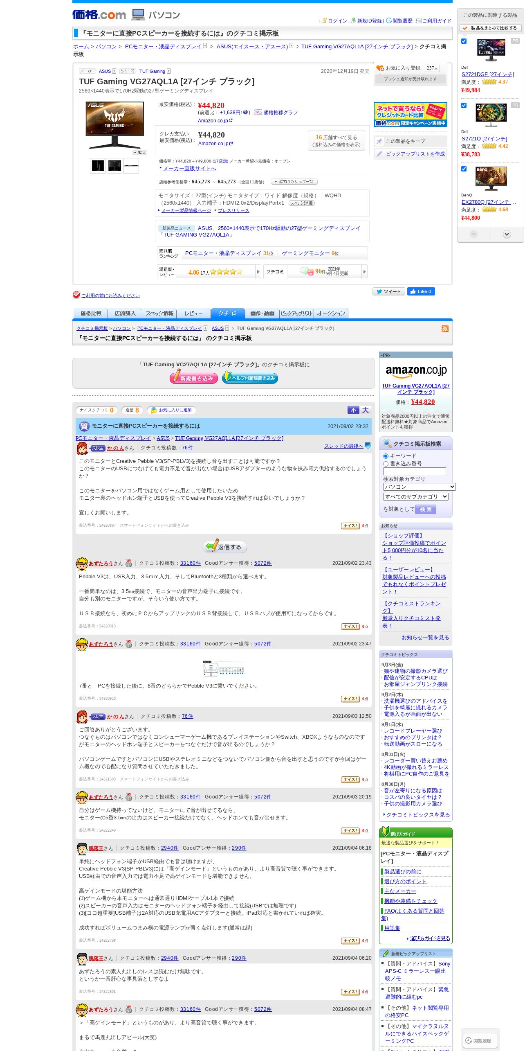Open the パソコン category dropdown
The width and height of the screenshot is (525, 1051).
coord(419,487)
